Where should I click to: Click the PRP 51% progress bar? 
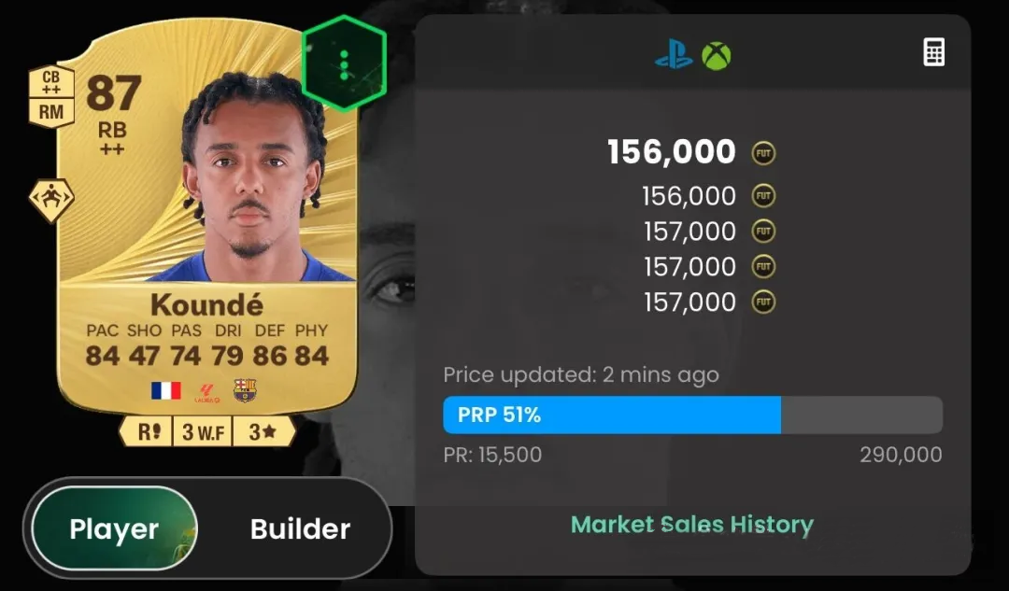tap(693, 415)
